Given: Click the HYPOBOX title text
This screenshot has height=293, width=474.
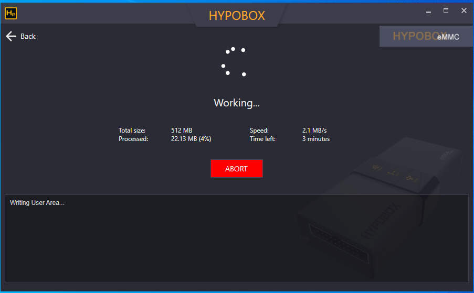Looking at the screenshot, I should [237, 15].
